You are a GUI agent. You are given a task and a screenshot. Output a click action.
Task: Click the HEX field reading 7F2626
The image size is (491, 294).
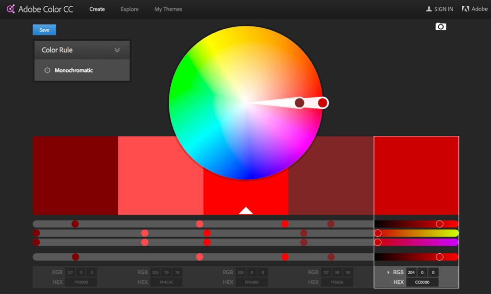[337, 282]
